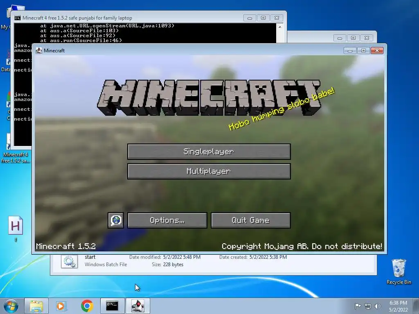
Task: Open Minecraft Options
Action: [167, 220]
